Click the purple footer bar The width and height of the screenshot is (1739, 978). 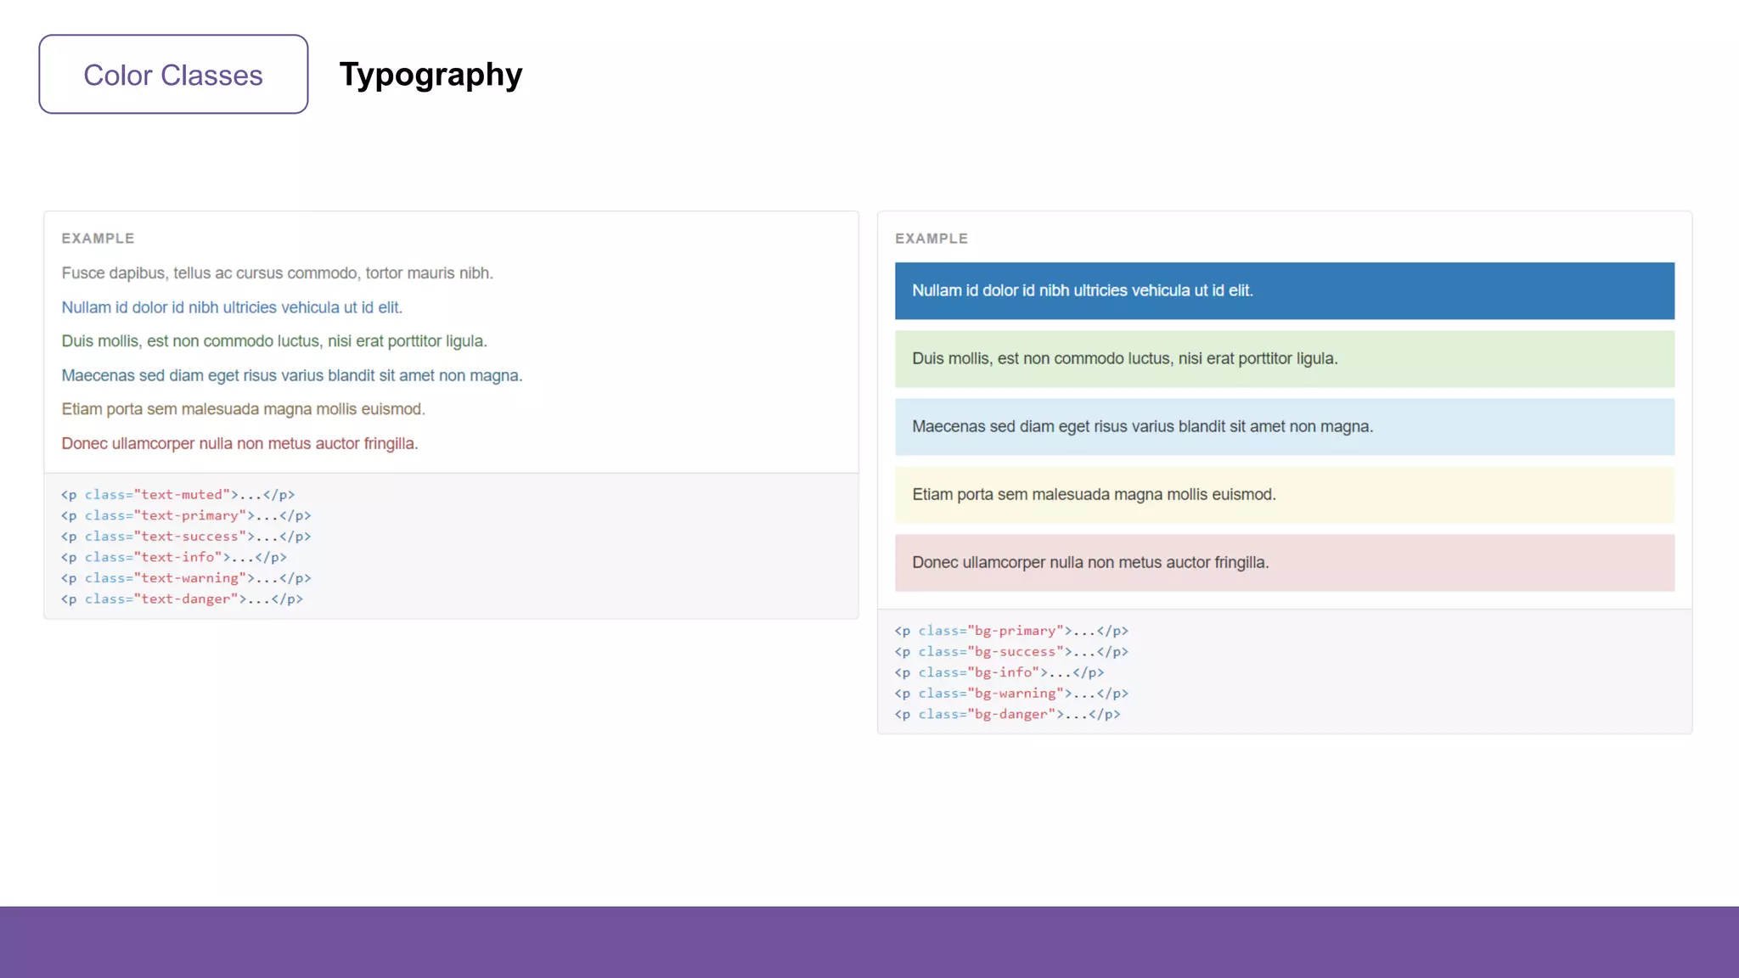[x=869, y=941]
